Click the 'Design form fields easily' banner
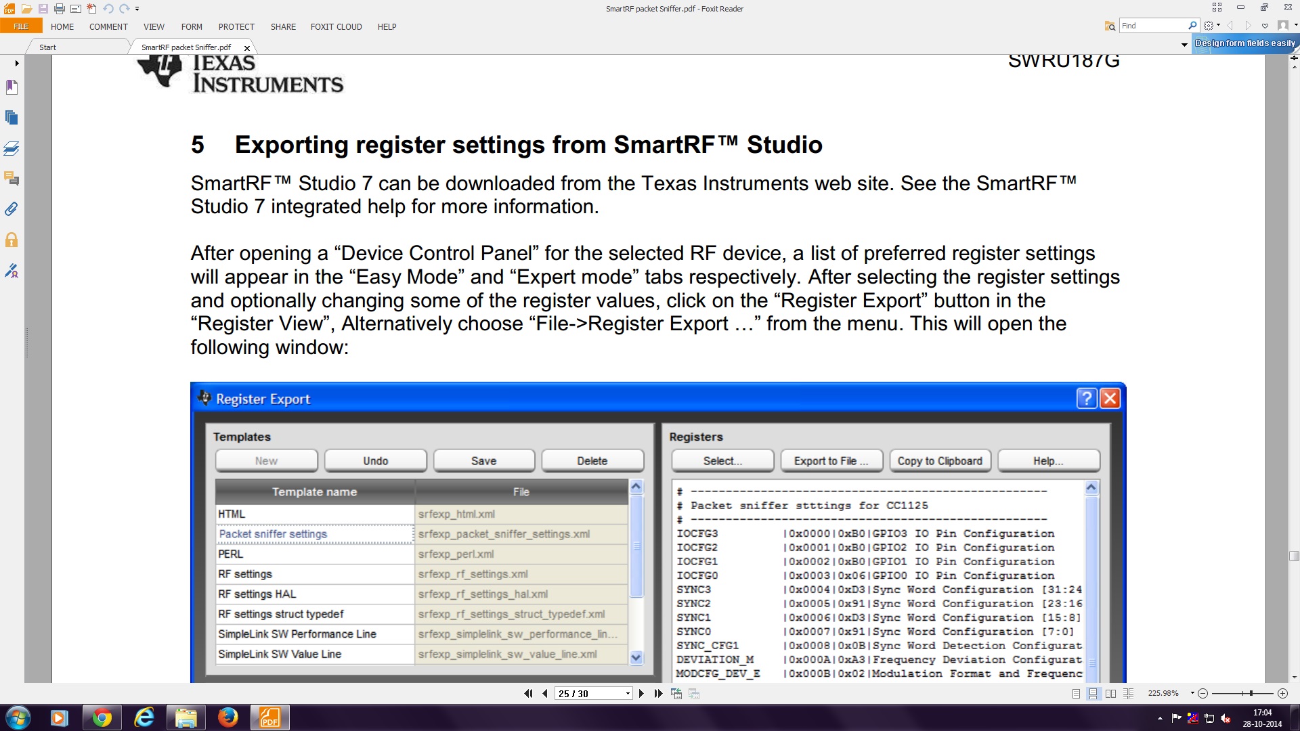1300x731 pixels. [1244, 43]
